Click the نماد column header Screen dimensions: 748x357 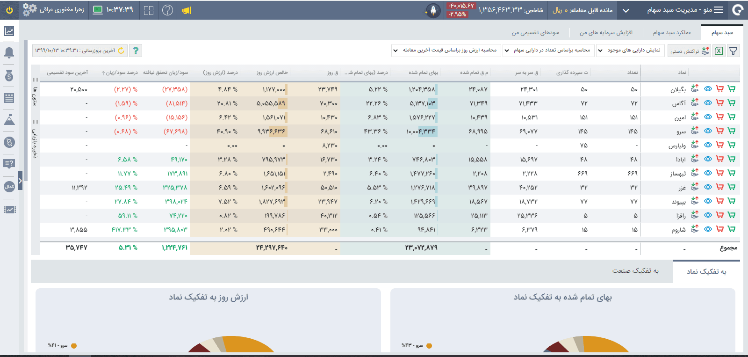coord(682,73)
